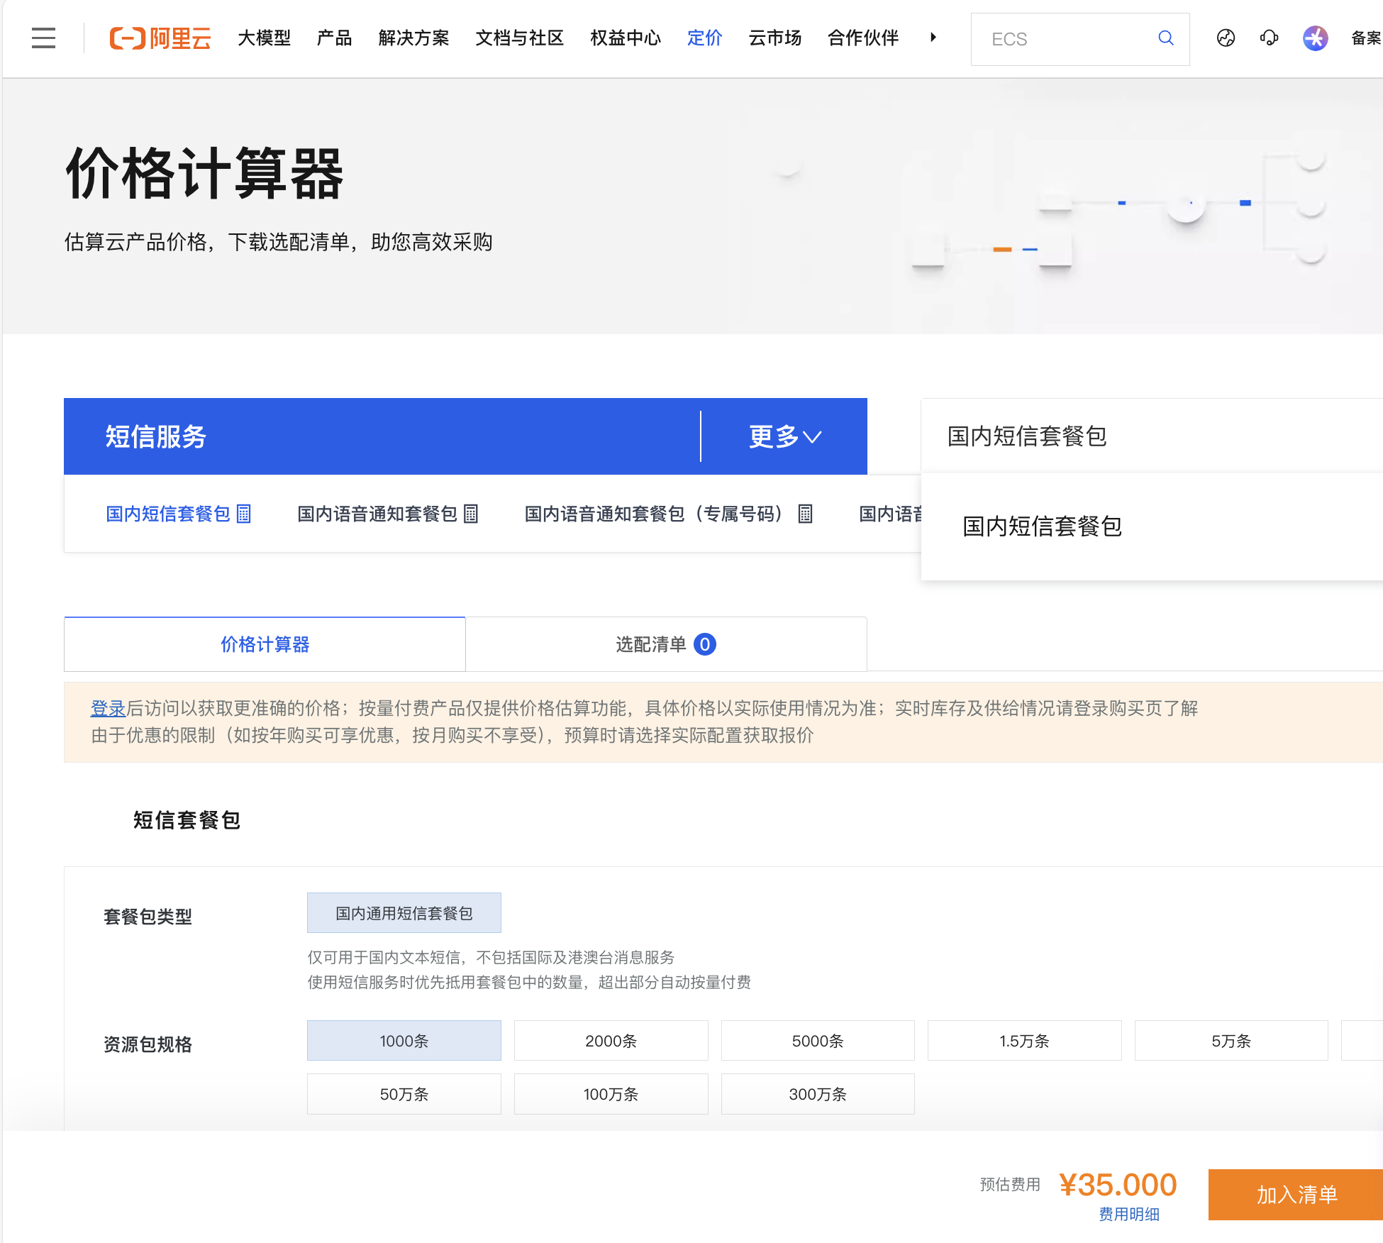Click the purple AI assistant icon
Image resolution: width=1383 pixels, height=1243 pixels.
pyautogui.click(x=1315, y=38)
